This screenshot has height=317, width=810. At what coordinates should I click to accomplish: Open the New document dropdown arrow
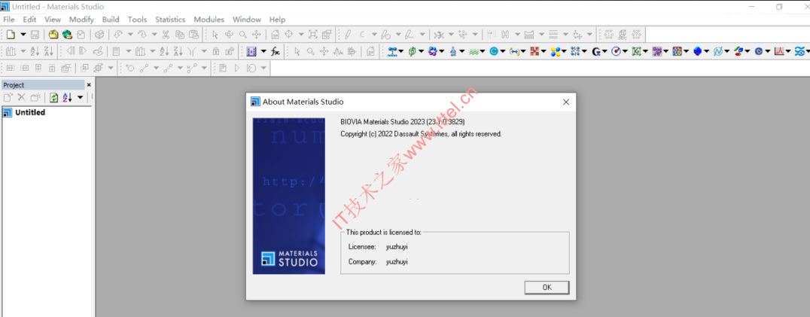(23, 35)
